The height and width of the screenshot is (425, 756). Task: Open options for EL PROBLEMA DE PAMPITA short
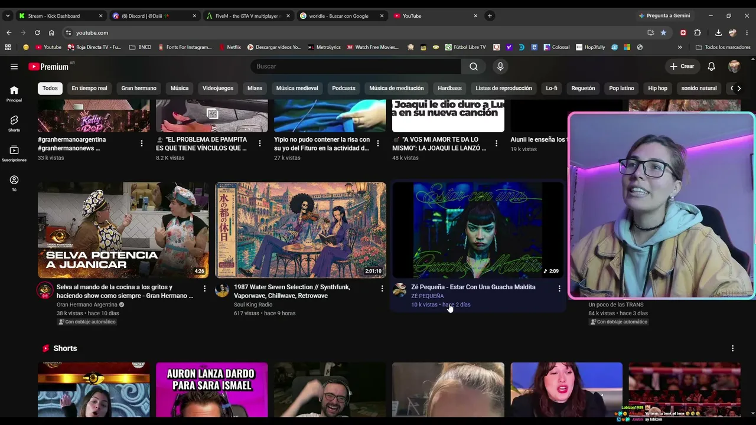pos(259,143)
